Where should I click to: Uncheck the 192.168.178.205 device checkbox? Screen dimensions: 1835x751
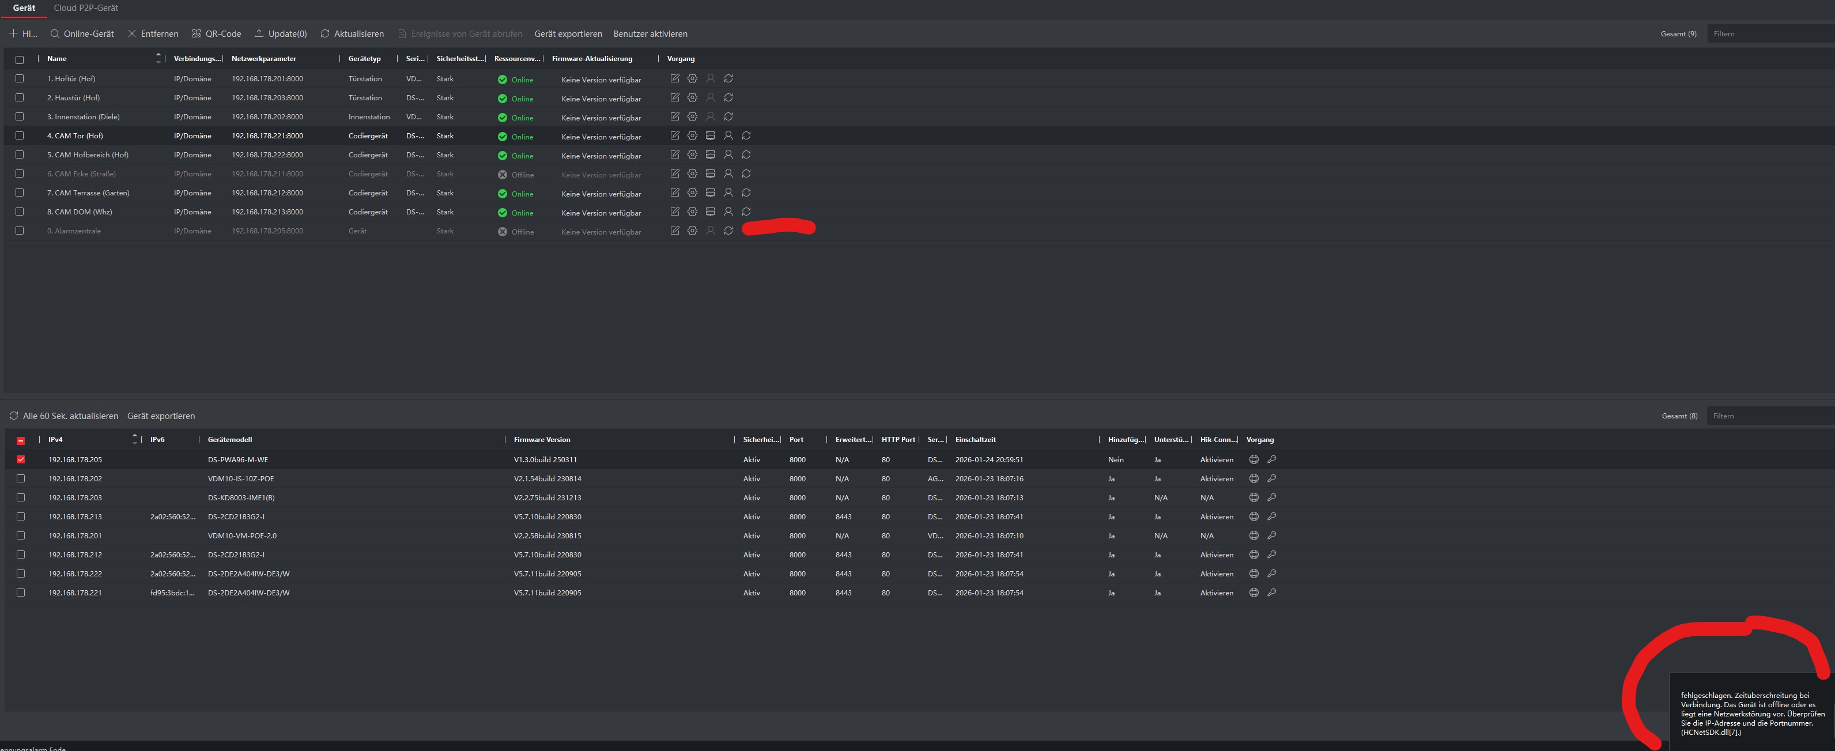click(x=21, y=459)
